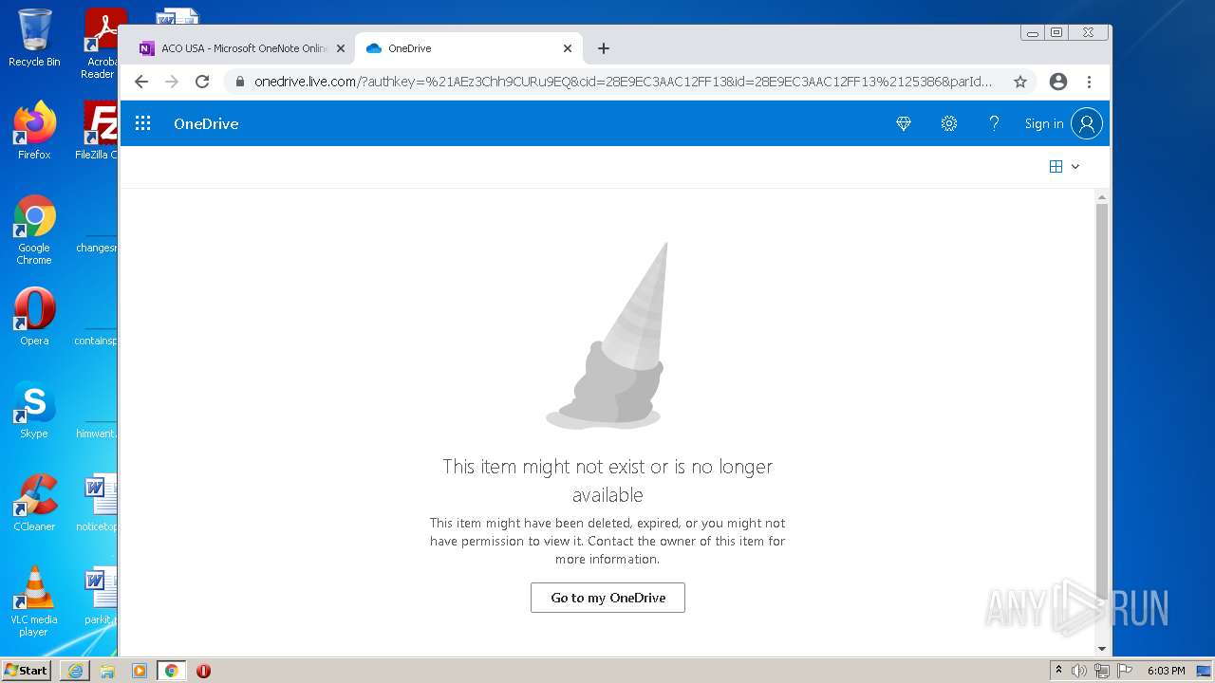The height and width of the screenshot is (683, 1215).
Task: Open OneDrive settings gear
Action: (x=948, y=123)
